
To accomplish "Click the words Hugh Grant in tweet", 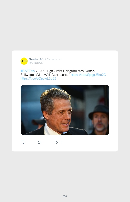I will (54, 71).
